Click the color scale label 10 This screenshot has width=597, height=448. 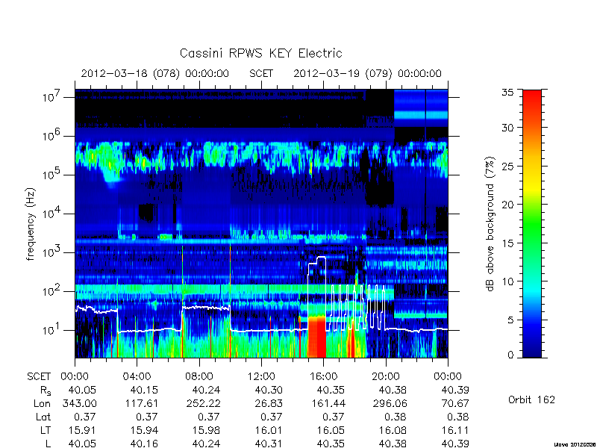(507, 281)
